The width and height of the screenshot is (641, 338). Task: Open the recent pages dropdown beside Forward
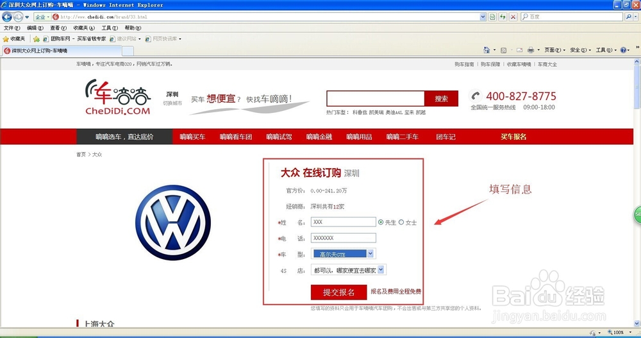click(27, 17)
